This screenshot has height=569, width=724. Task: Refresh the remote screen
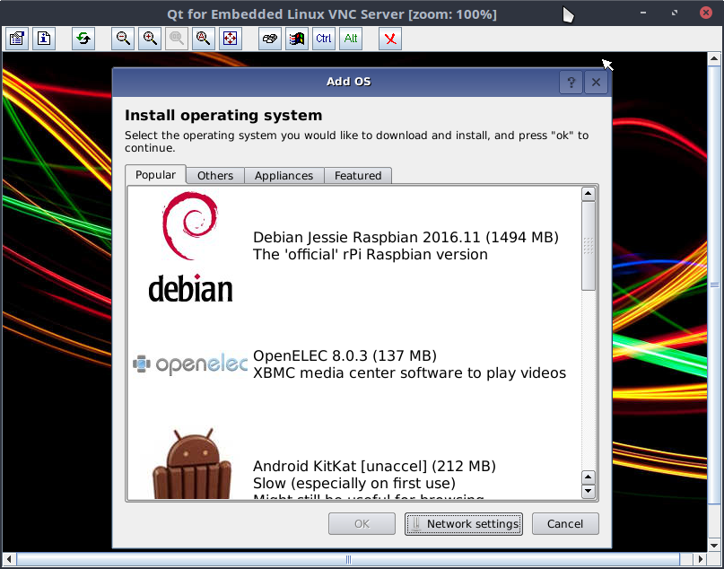point(83,39)
